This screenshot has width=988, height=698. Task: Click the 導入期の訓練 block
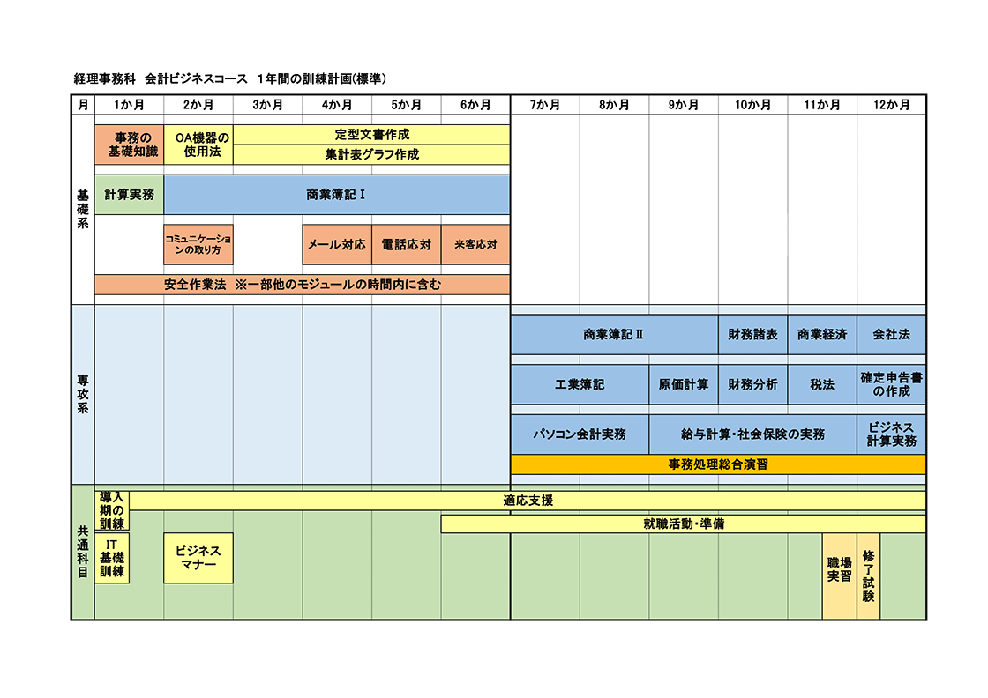click(x=112, y=510)
